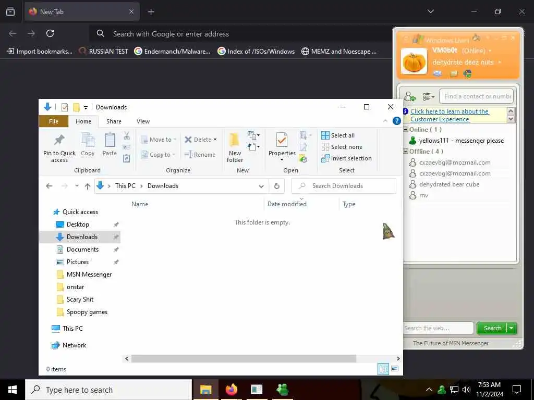Click the History icon in Open group
This screenshot has width=534, height=400.
[303, 158]
